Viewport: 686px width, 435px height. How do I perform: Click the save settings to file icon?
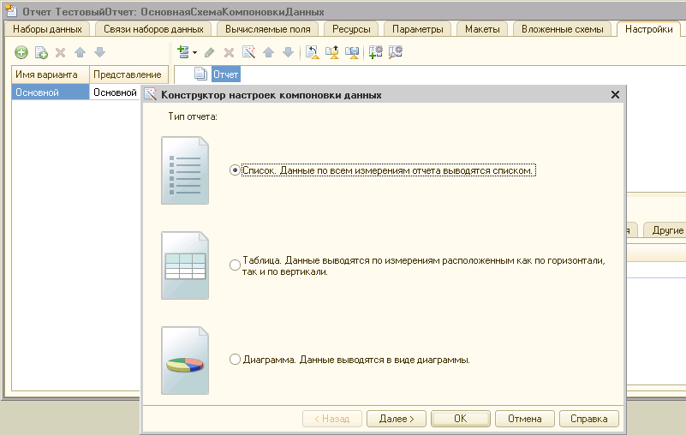[x=352, y=52]
